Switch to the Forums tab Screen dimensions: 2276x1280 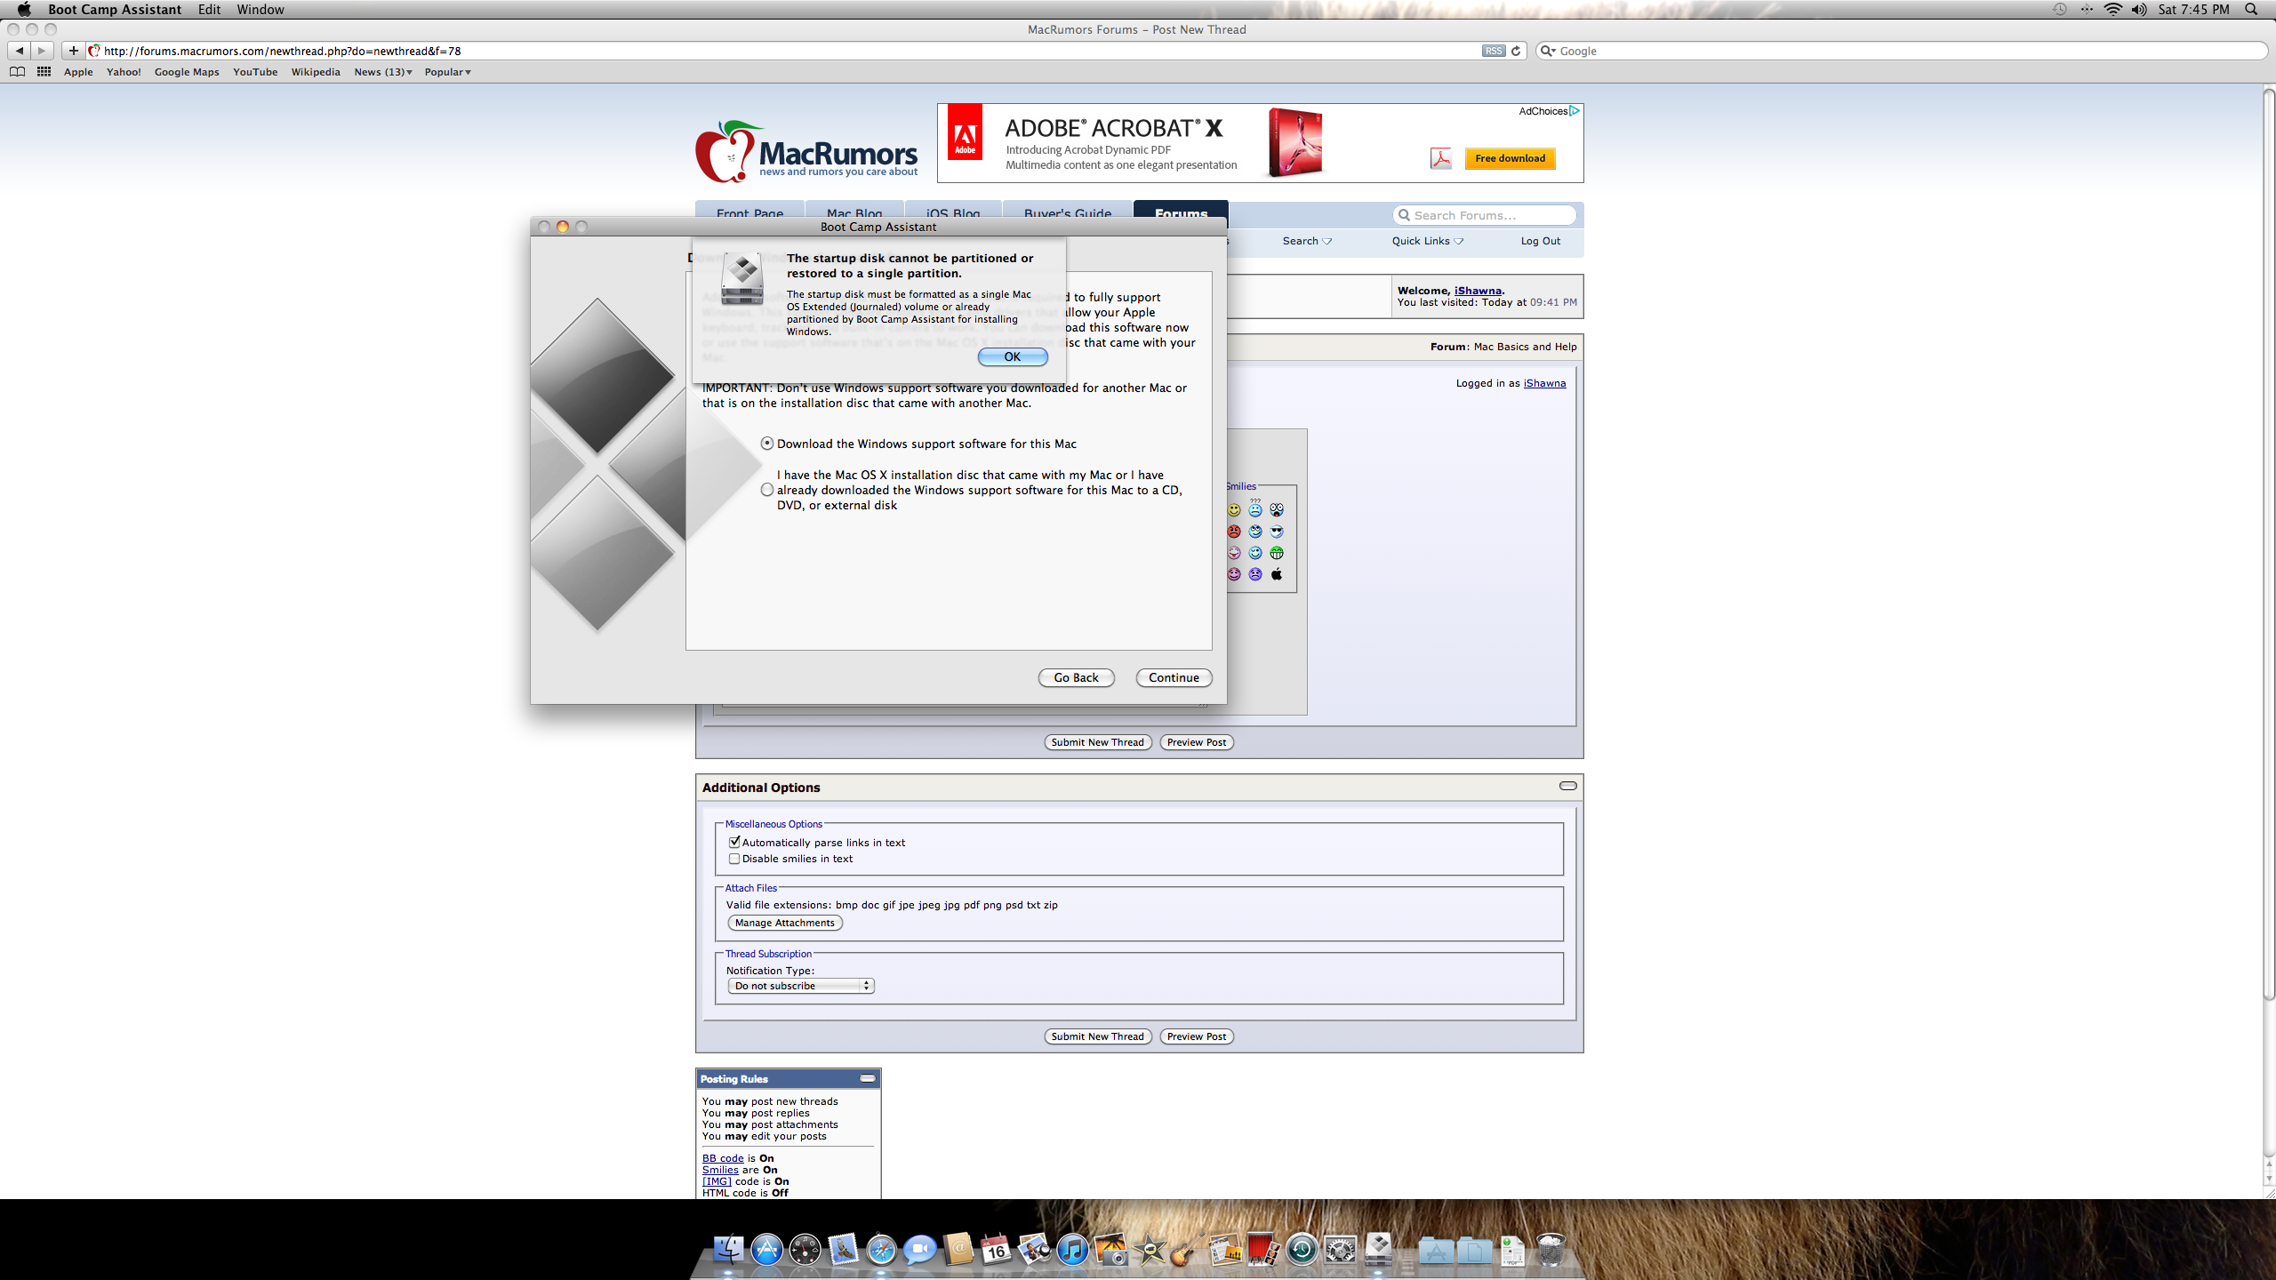(1181, 211)
